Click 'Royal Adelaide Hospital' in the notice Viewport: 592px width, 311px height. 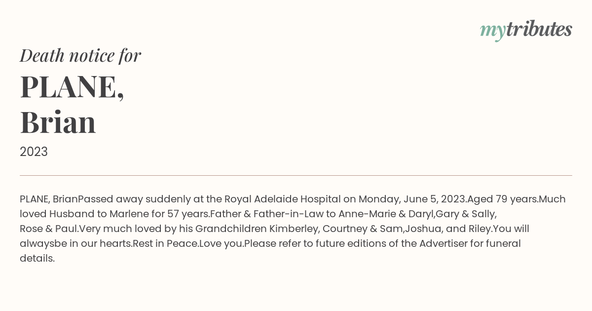coord(283,199)
